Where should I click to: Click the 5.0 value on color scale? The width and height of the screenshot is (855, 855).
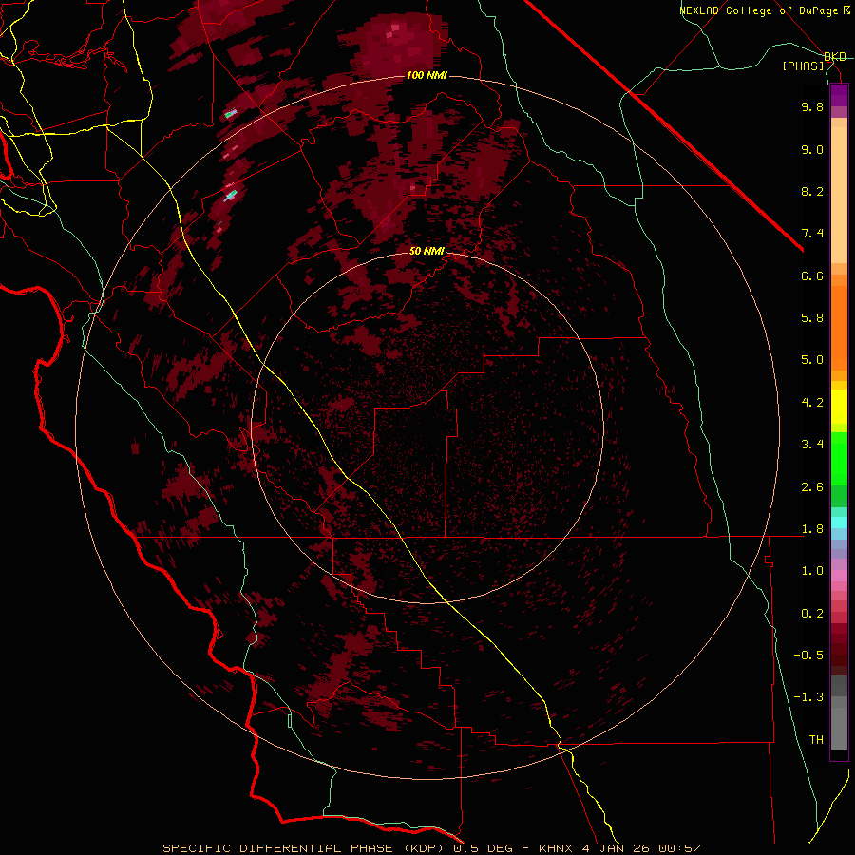812,360
